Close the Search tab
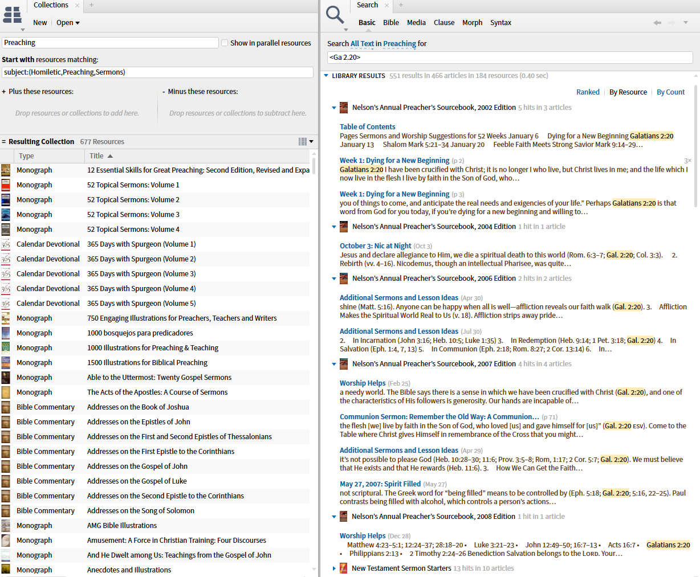The height and width of the screenshot is (577, 700). pyautogui.click(x=386, y=5)
